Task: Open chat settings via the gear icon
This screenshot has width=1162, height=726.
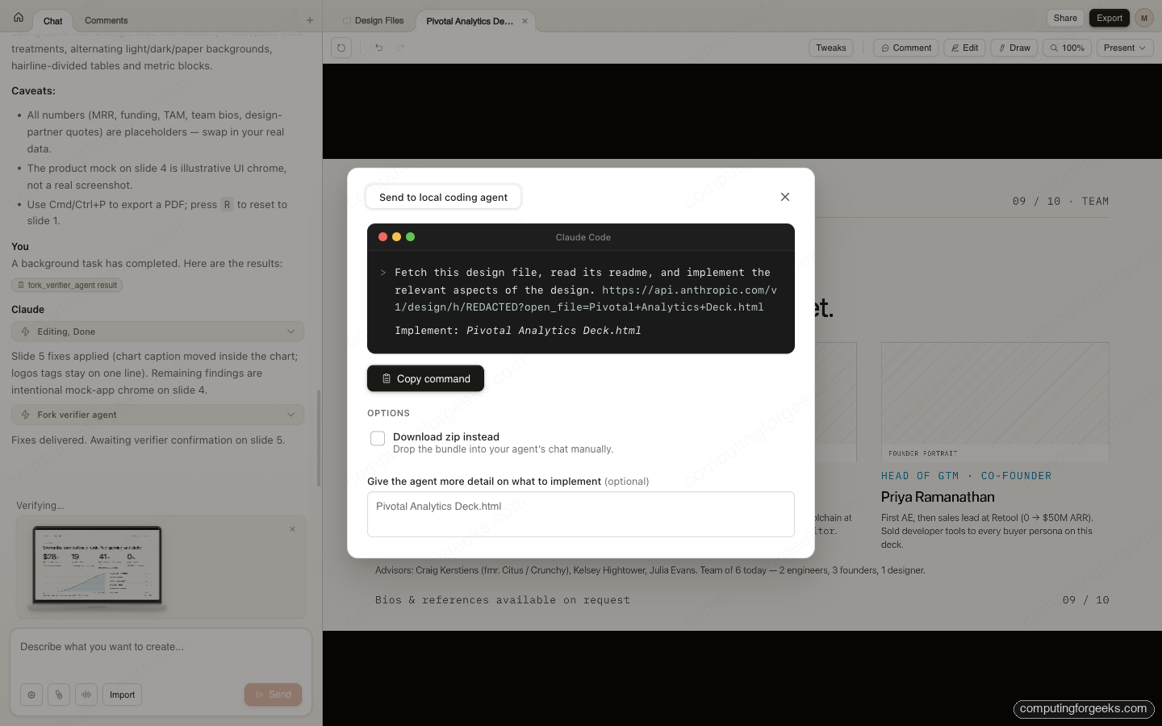Action: 31,695
